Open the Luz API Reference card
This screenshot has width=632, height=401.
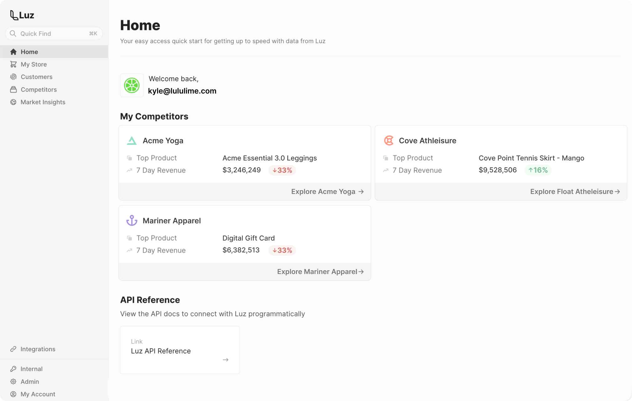(x=180, y=350)
